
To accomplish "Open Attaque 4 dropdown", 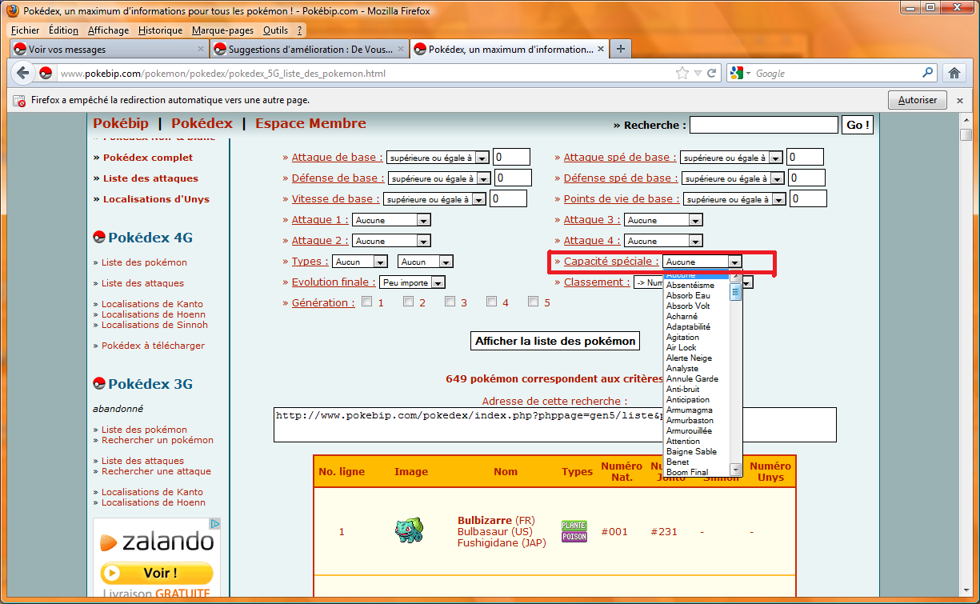I will pyautogui.click(x=663, y=241).
